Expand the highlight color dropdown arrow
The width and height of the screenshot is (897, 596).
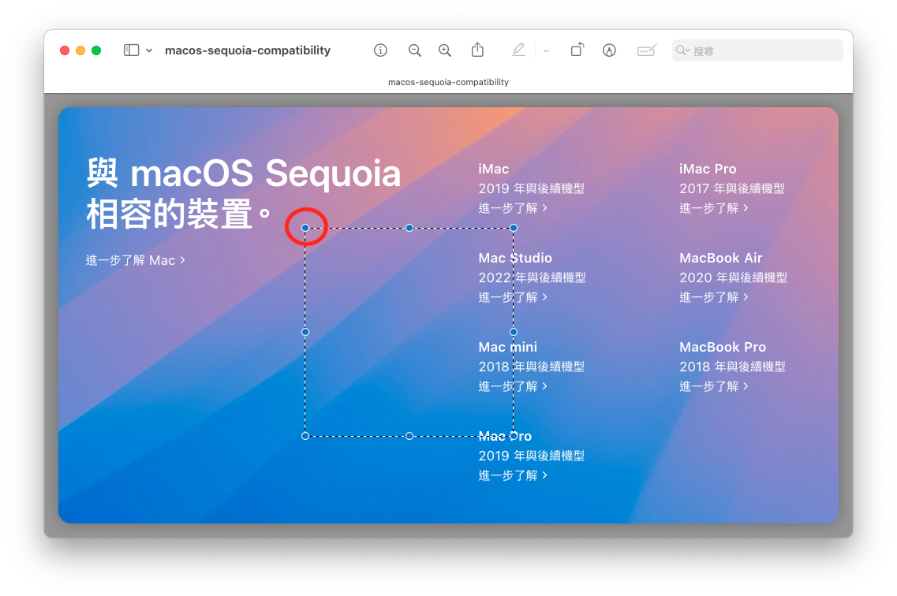tap(546, 51)
